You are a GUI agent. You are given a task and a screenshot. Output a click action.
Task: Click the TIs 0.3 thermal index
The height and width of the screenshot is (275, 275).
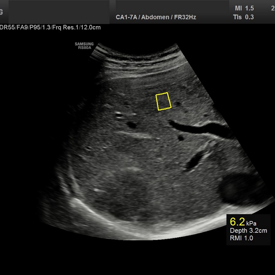point(244,17)
